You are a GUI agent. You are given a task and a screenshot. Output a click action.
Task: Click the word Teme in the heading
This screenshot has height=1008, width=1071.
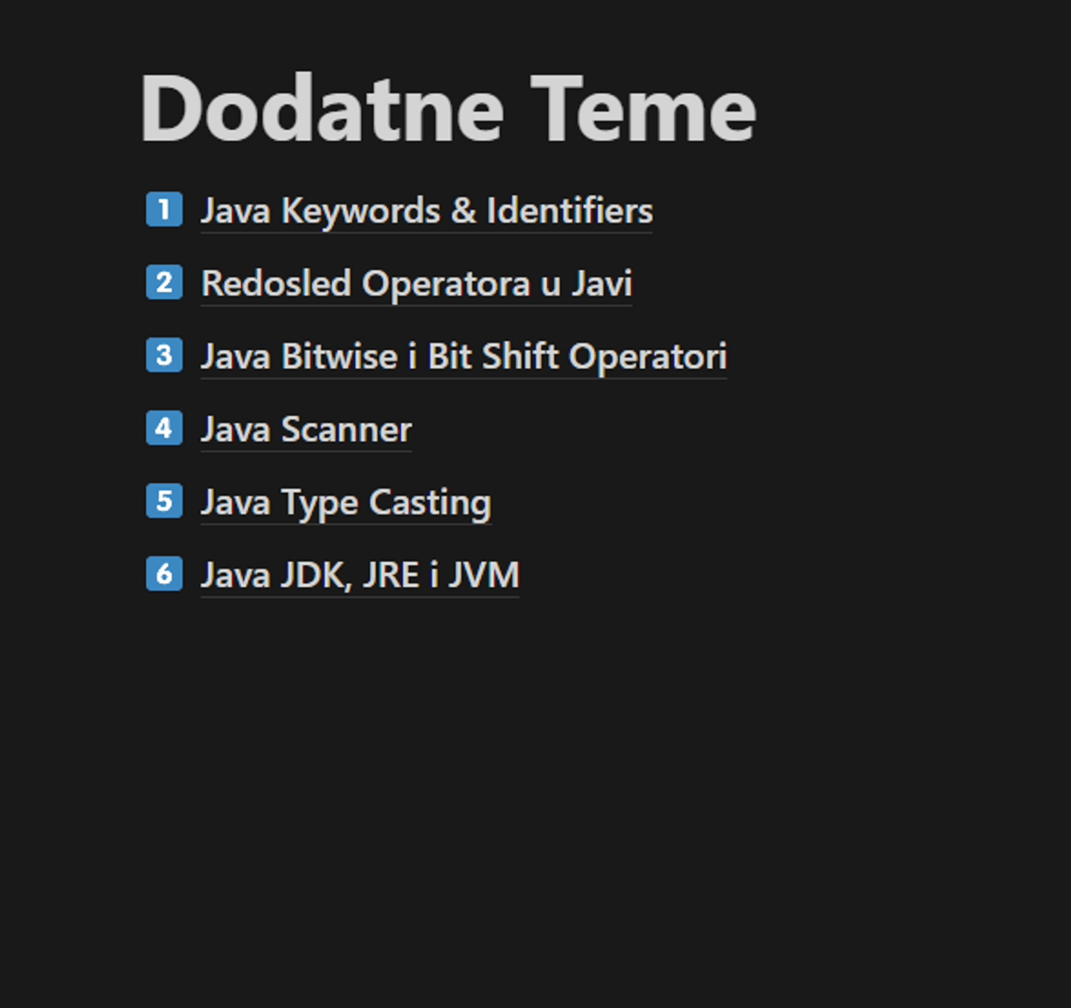(x=643, y=110)
